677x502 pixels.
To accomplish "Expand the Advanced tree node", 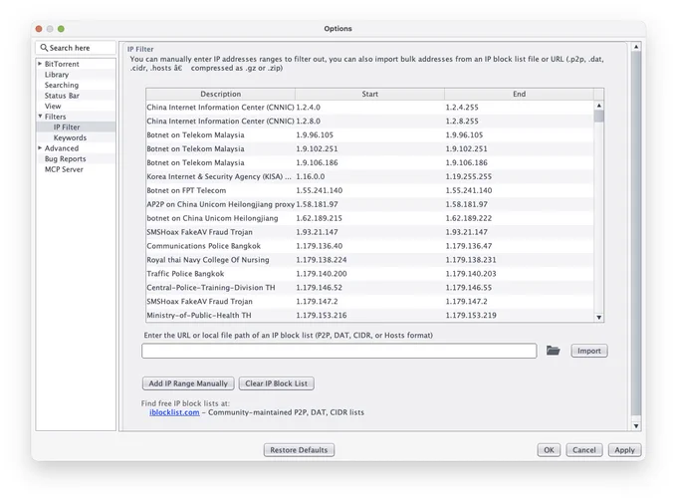I will tap(40, 147).
